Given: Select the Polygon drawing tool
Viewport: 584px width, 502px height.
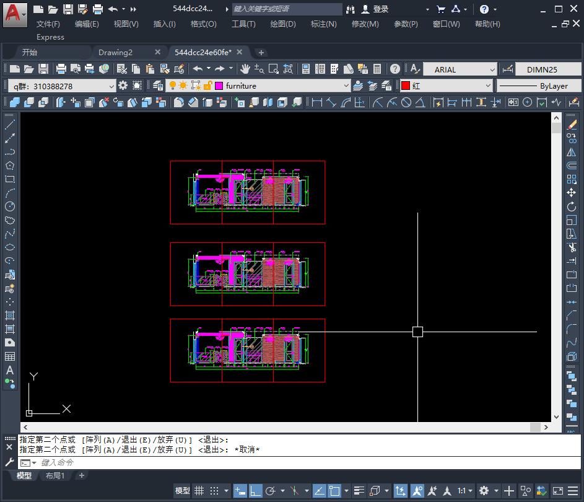Looking at the screenshot, I should [x=10, y=165].
